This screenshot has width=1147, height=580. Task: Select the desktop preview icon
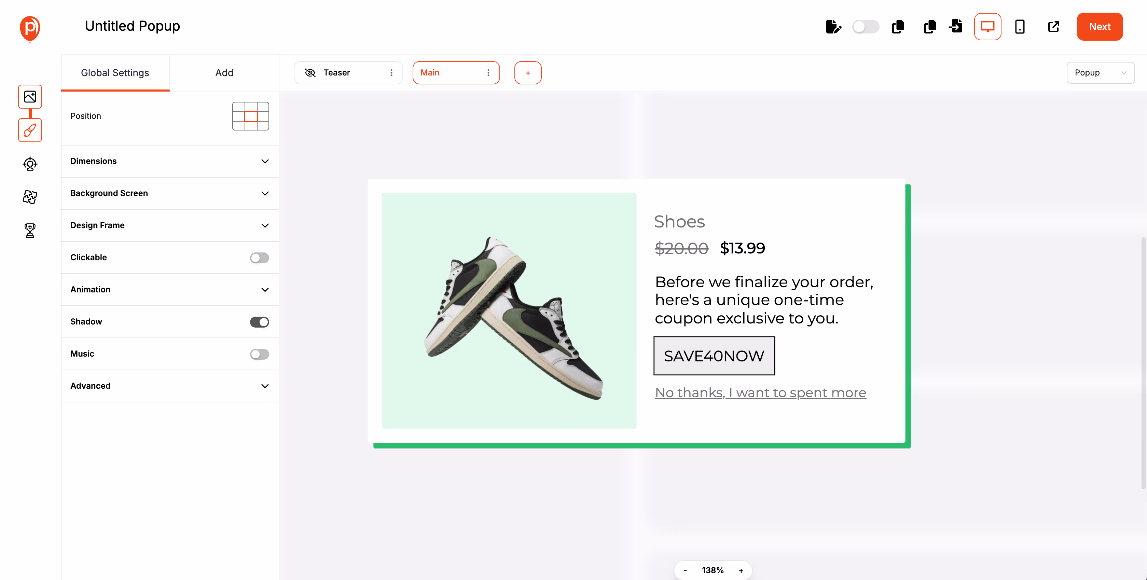pyautogui.click(x=987, y=27)
